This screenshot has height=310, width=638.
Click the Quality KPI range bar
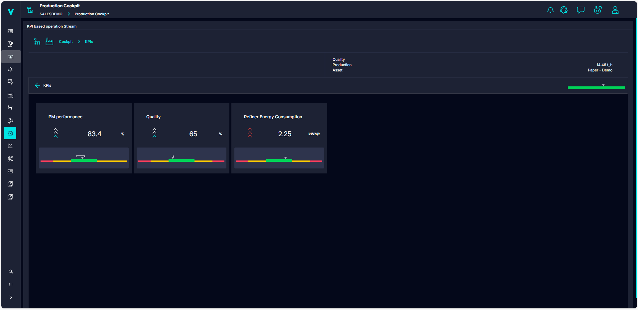click(181, 161)
